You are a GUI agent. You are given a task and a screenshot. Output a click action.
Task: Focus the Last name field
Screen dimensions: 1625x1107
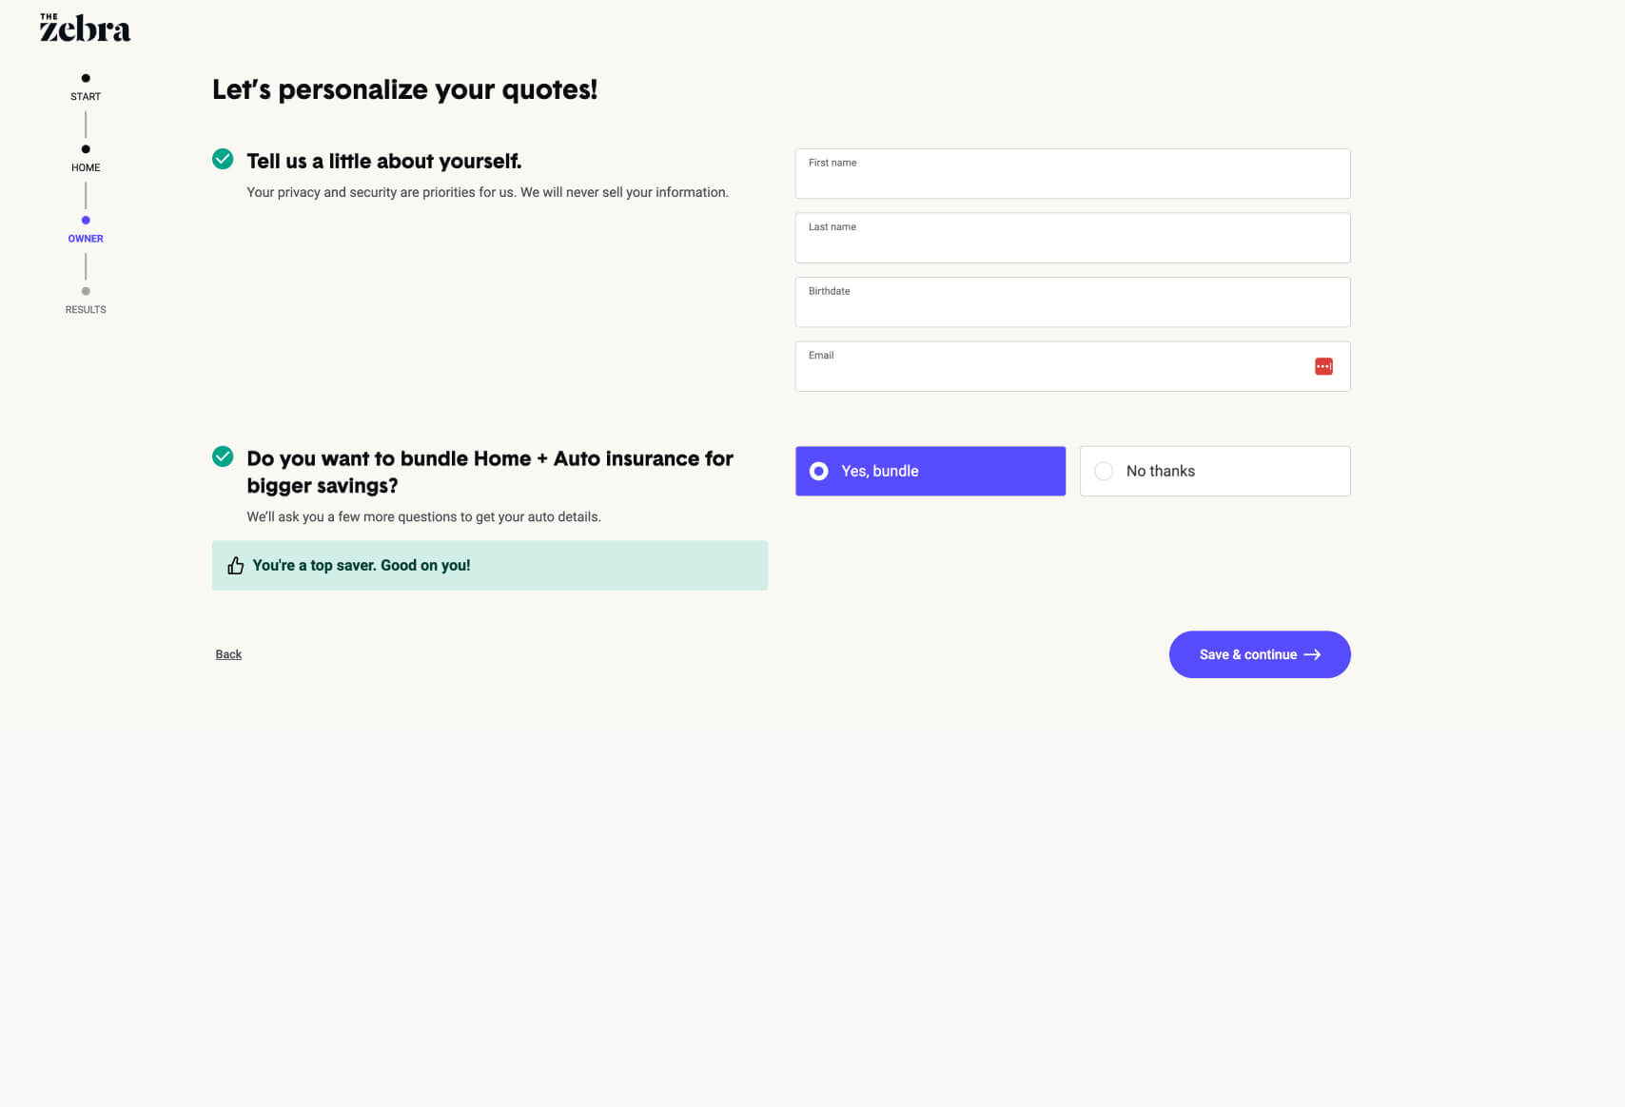click(x=1072, y=238)
